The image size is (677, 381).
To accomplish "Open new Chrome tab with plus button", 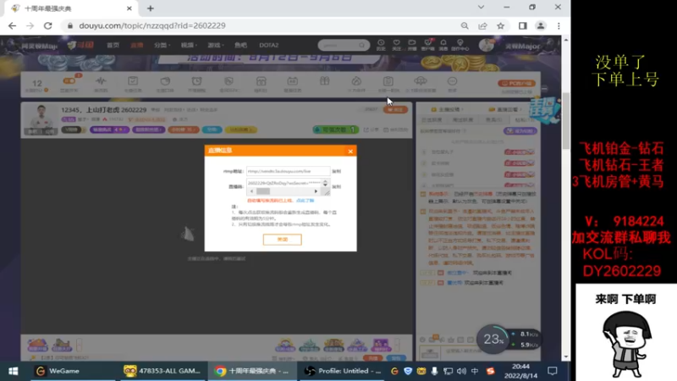I will tap(151, 8).
